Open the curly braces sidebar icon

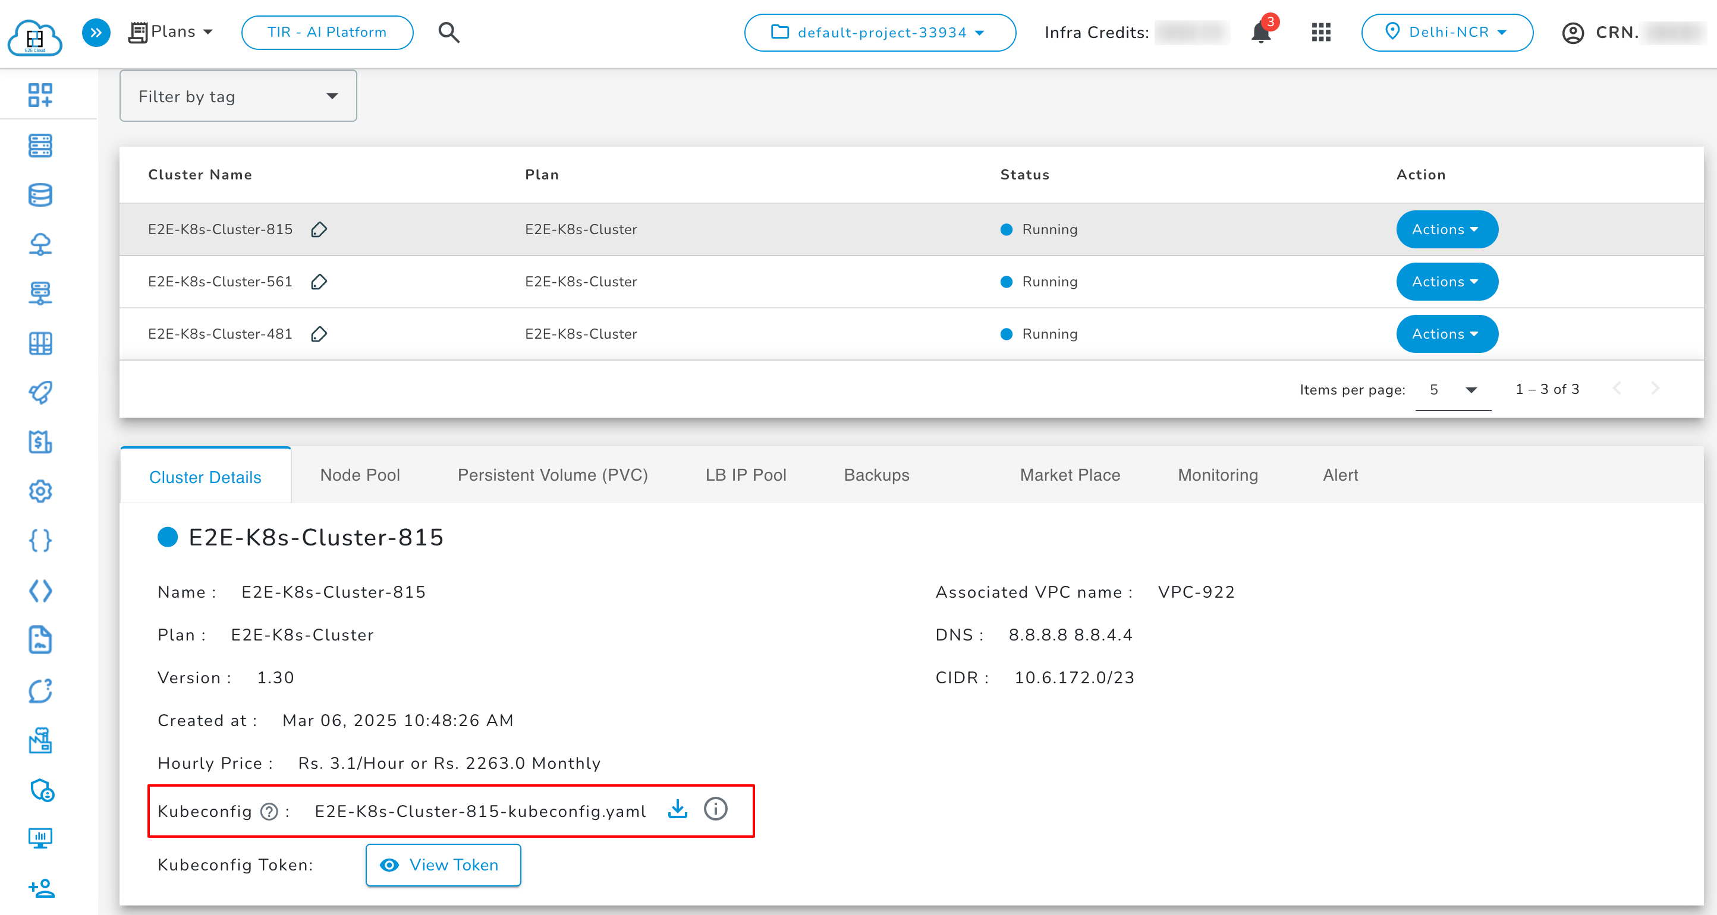[40, 540]
